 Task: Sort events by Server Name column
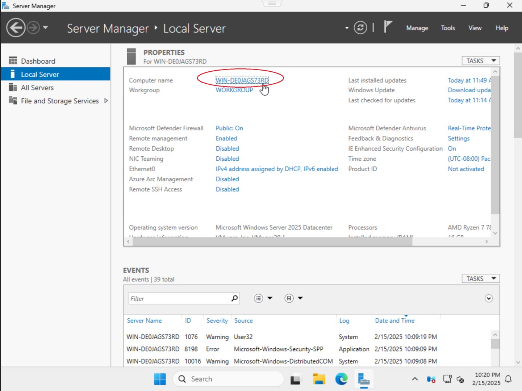coord(144,320)
